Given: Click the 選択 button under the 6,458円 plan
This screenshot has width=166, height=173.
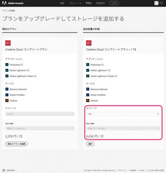Looking at the screenshot, I should pyautogui.click(x=90, y=144).
